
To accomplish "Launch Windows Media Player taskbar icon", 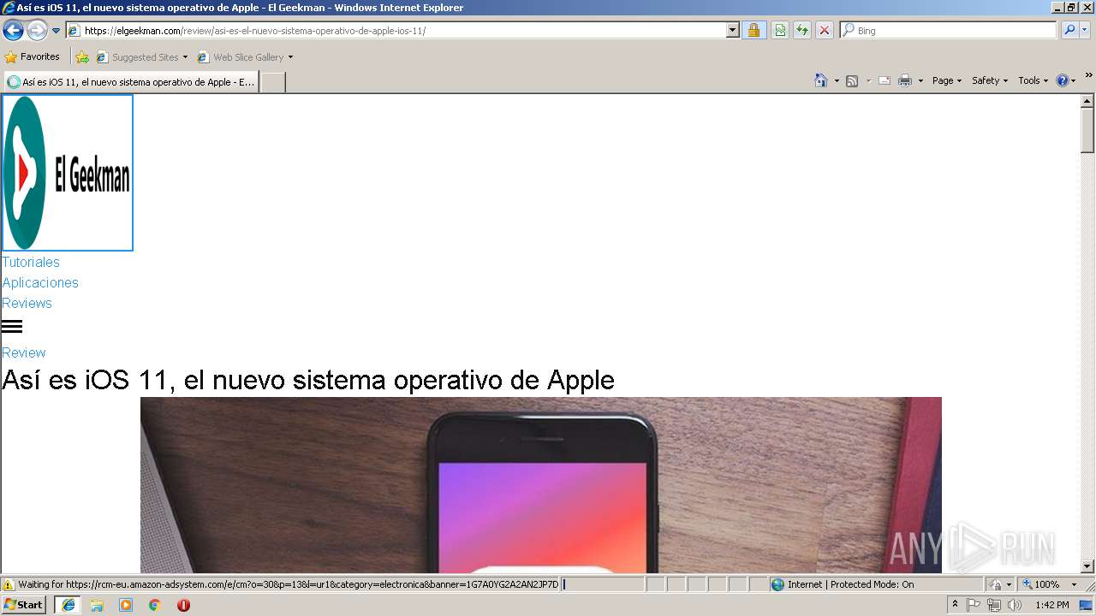I will pos(126,605).
